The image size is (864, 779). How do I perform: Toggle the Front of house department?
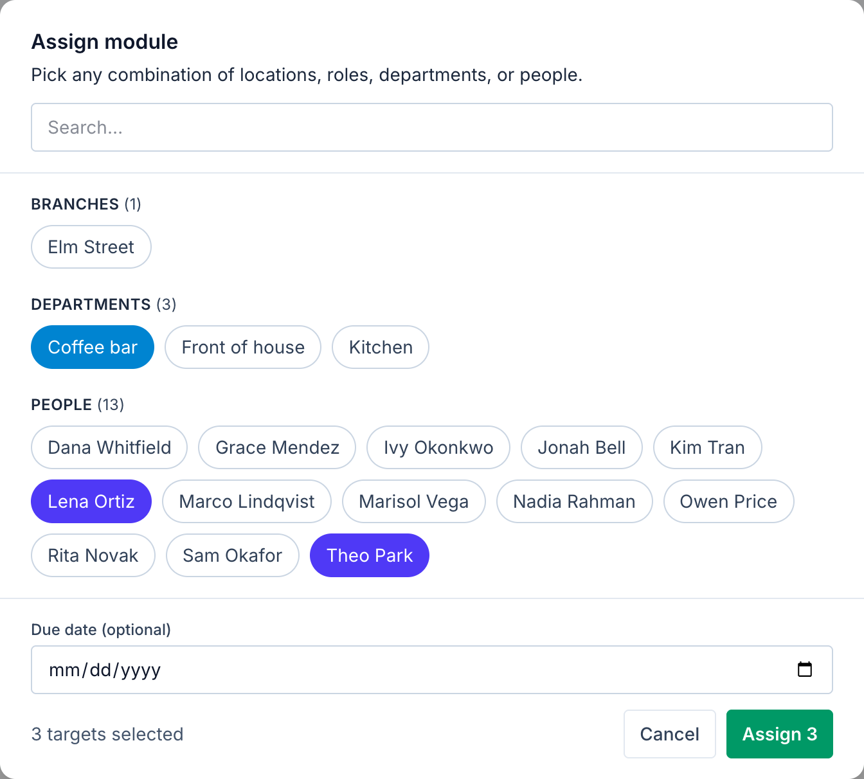pyautogui.click(x=243, y=347)
